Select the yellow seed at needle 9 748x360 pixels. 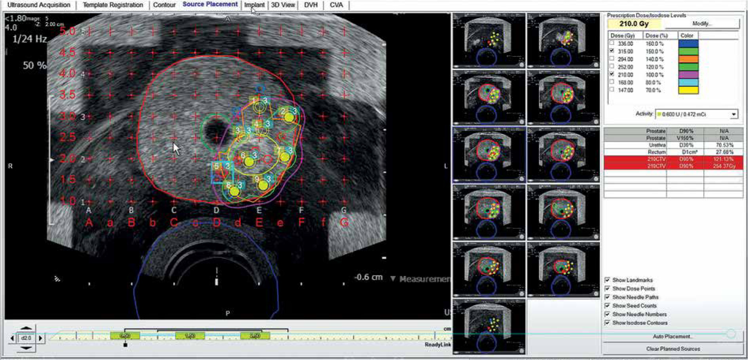coord(263,185)
